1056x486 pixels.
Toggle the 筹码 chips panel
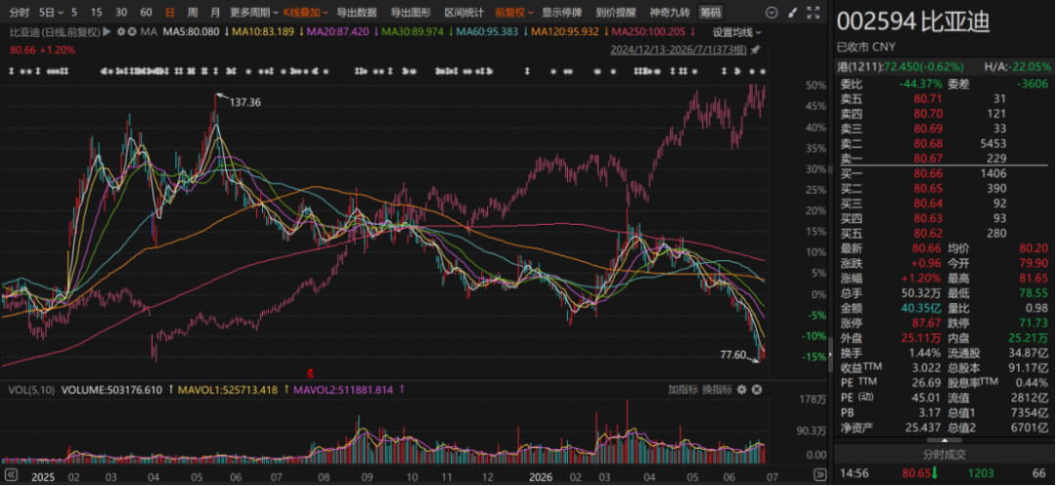[709, 12]
